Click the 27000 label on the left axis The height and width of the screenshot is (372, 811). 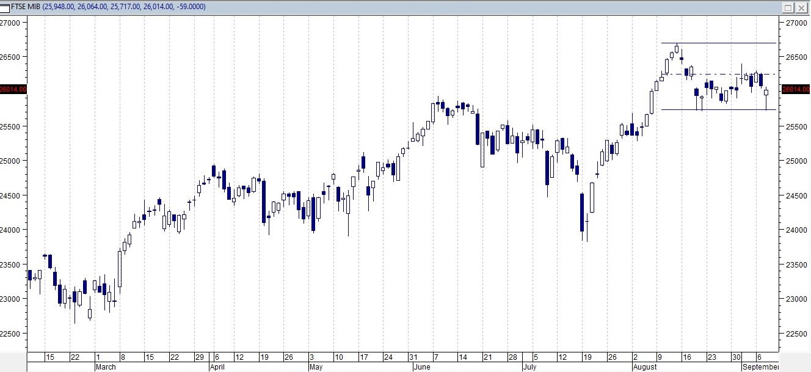click(11, 23)
